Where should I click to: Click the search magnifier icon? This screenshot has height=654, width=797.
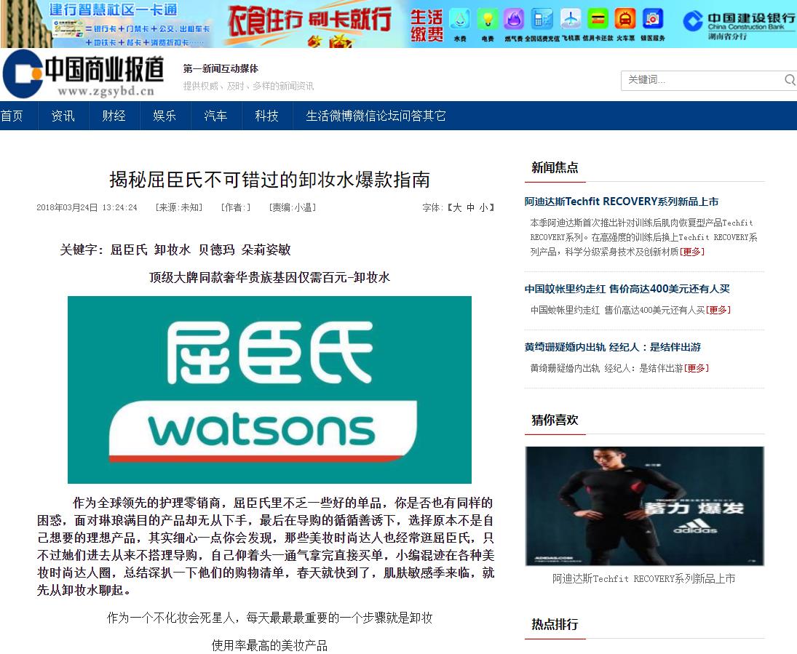point(790,80)
